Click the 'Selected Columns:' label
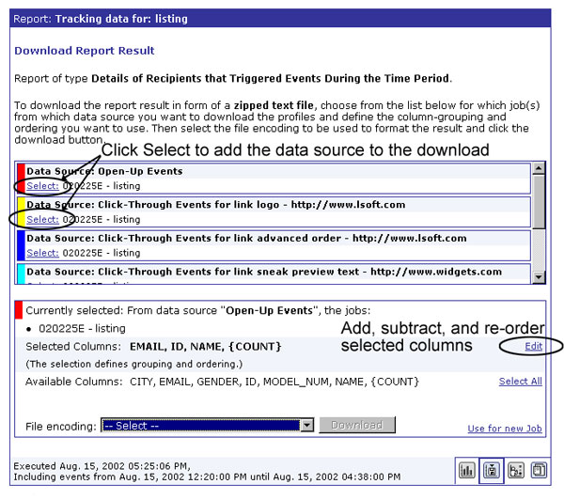 point(73,347)
